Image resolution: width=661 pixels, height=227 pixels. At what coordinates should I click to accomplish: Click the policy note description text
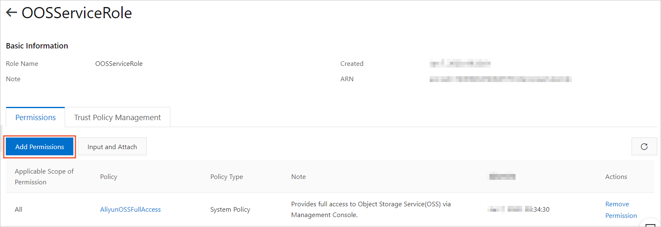click(x=371, y=210)
